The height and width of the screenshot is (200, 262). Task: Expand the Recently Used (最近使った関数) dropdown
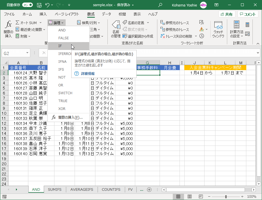[x=30, y=29]
